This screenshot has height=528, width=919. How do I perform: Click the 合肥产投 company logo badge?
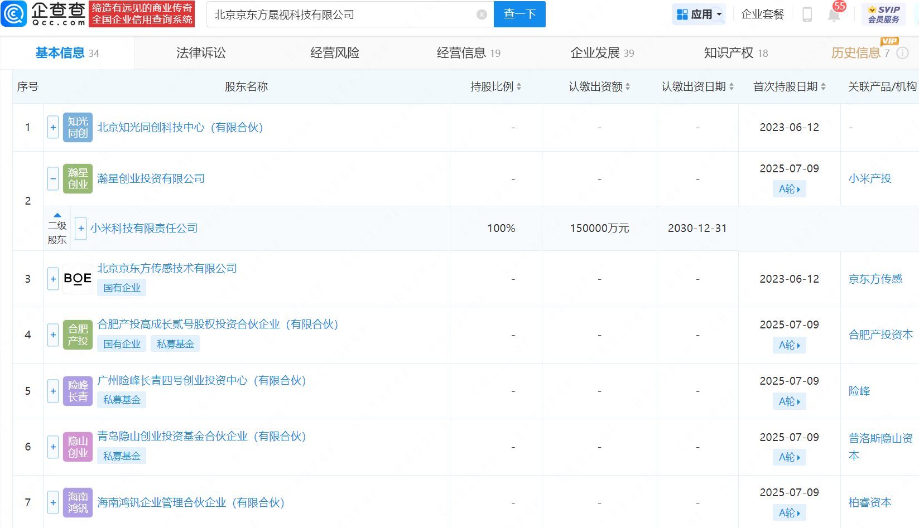coord(78,335)
